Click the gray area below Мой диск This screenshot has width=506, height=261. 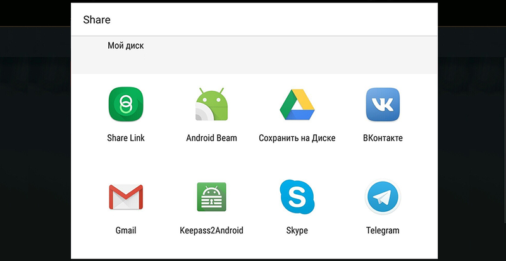point(254,63)
